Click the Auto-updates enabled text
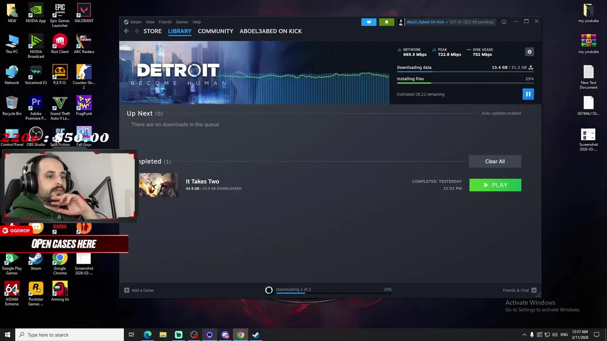This screenshot has height=341, width=607. 501,113
